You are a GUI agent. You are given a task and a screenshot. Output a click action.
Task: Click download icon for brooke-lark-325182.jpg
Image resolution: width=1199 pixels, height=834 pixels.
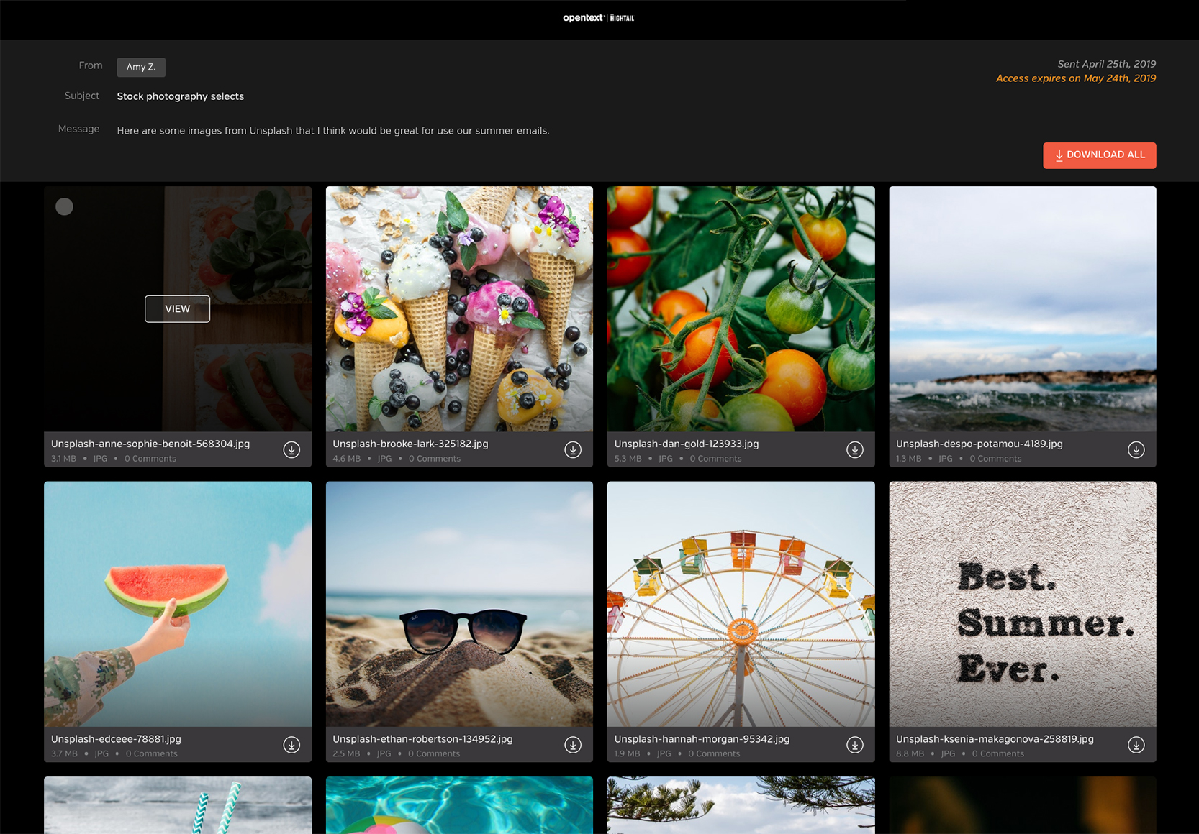(573, 450)
